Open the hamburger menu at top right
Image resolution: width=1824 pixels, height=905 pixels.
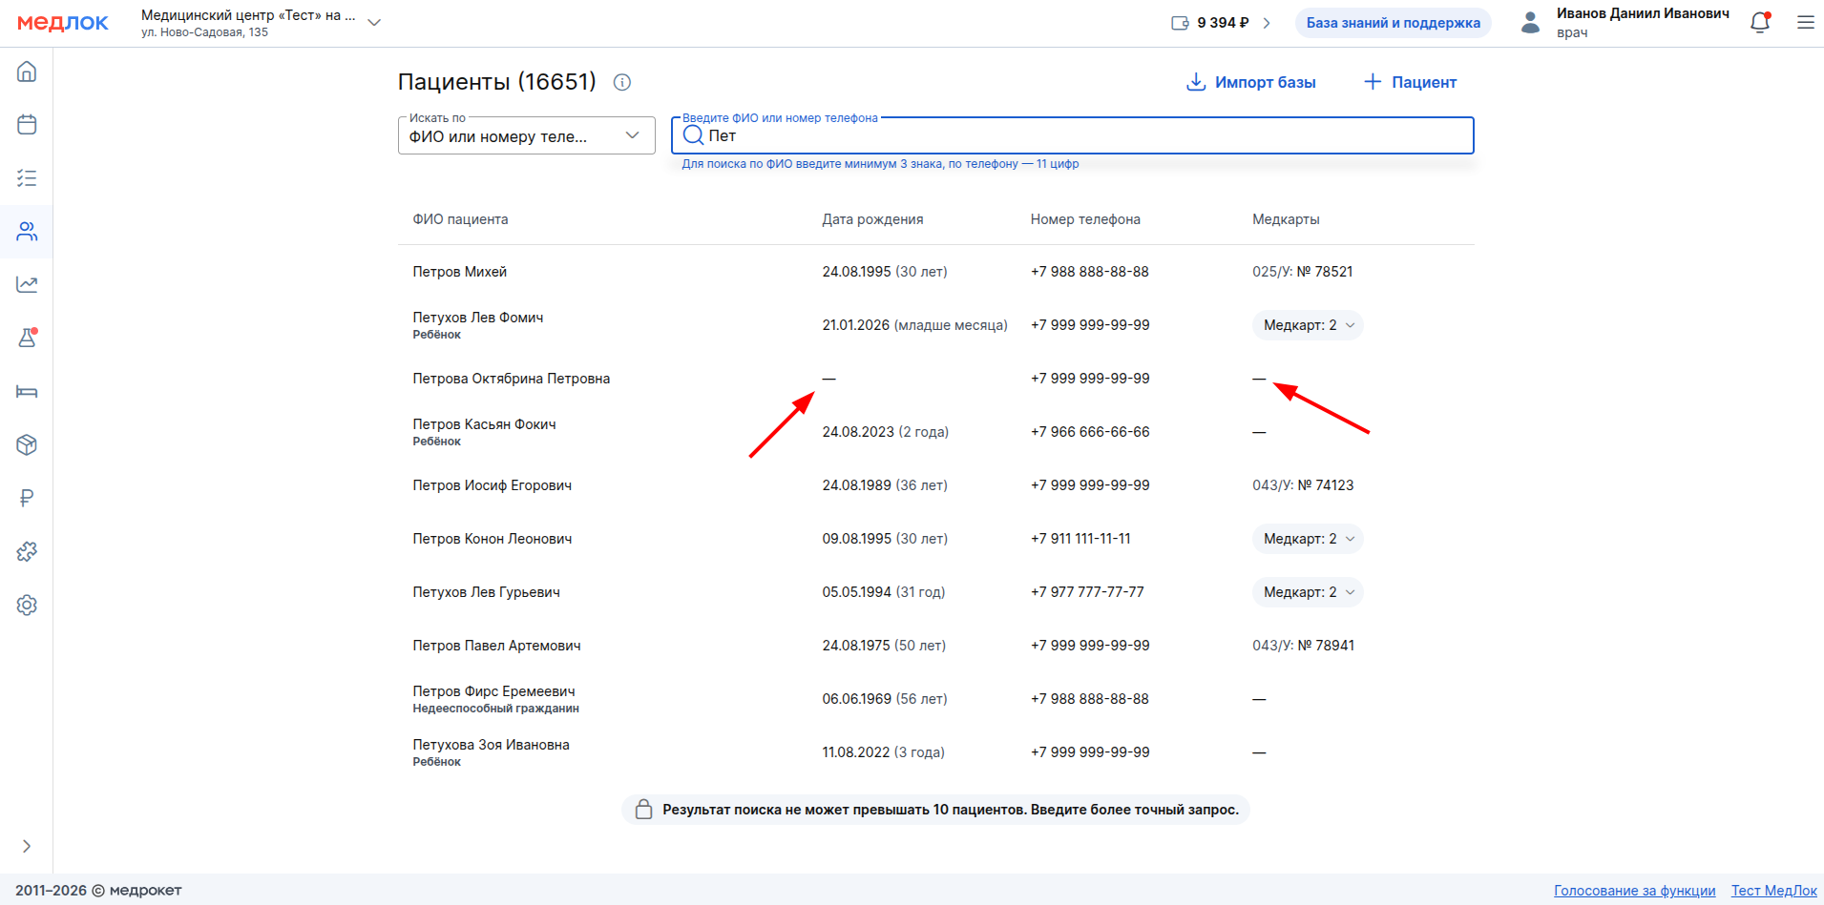point(1805,23)
